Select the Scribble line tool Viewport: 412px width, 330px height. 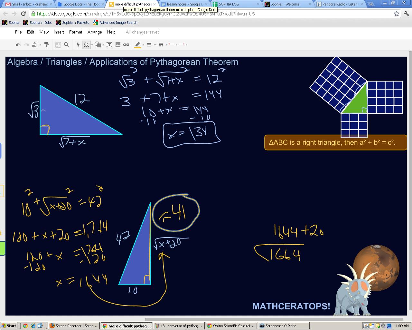[86, 45]
